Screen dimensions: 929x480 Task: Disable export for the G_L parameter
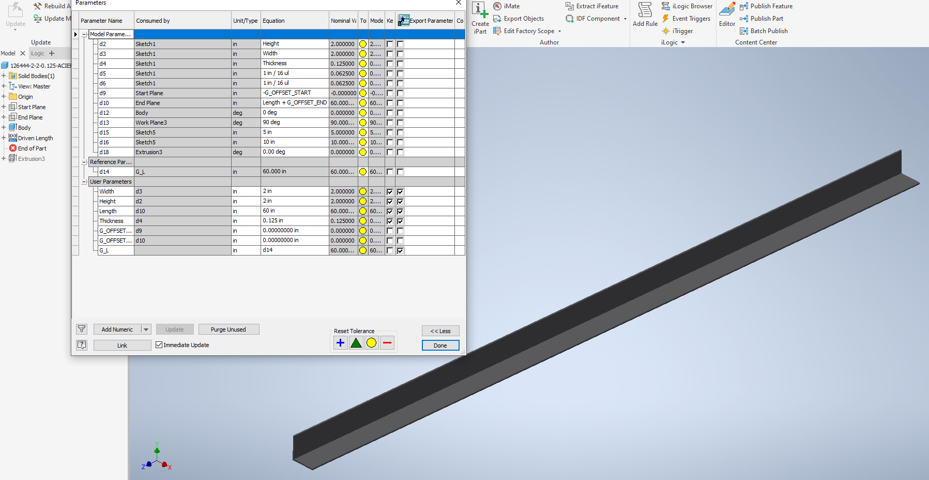(x=400, y=250)
